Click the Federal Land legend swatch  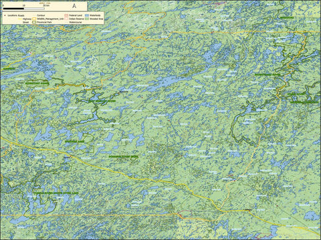[66, 15]
